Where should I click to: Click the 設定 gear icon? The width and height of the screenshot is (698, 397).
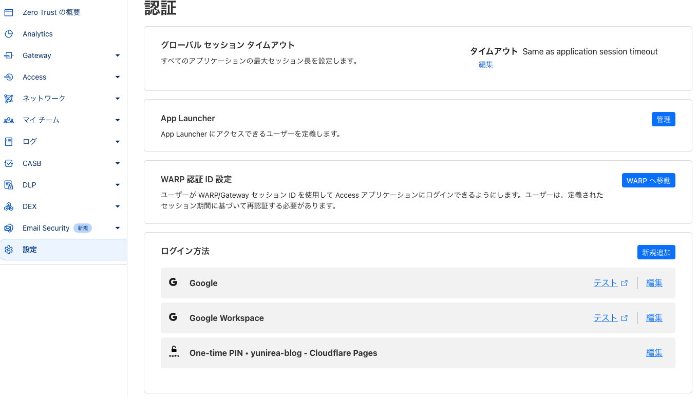pos(9,250)
